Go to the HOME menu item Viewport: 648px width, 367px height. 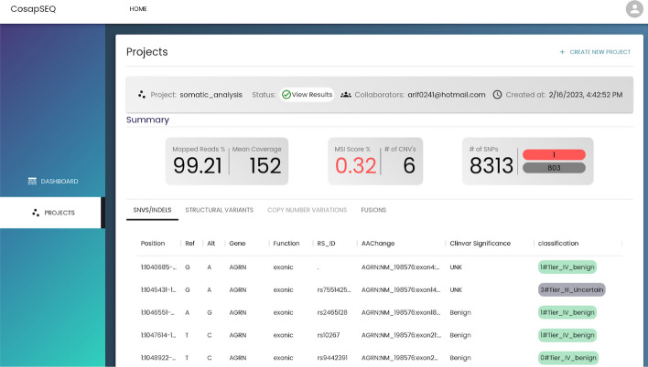pos(138,8)
